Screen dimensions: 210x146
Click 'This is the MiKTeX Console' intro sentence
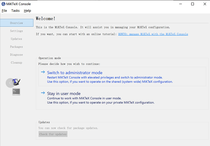coord(103,27)
